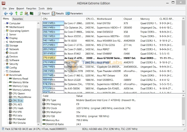The width and height of the screenshot is (187, 132).
Task: Click the Display tree icon
Action: click(x=7, y=38)
